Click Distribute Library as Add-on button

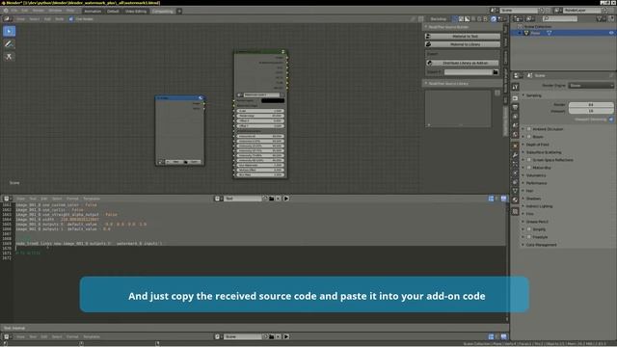[463, 63]
